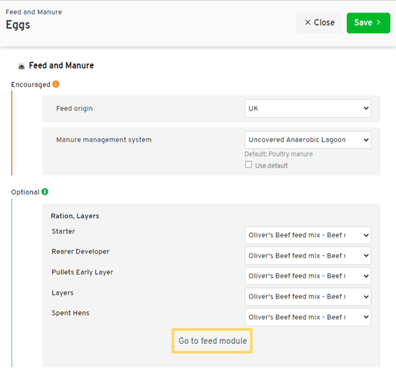Click the orange info icon beside Encouraged
The width and height of the screenshot is (396, 383).
[56, 85]
